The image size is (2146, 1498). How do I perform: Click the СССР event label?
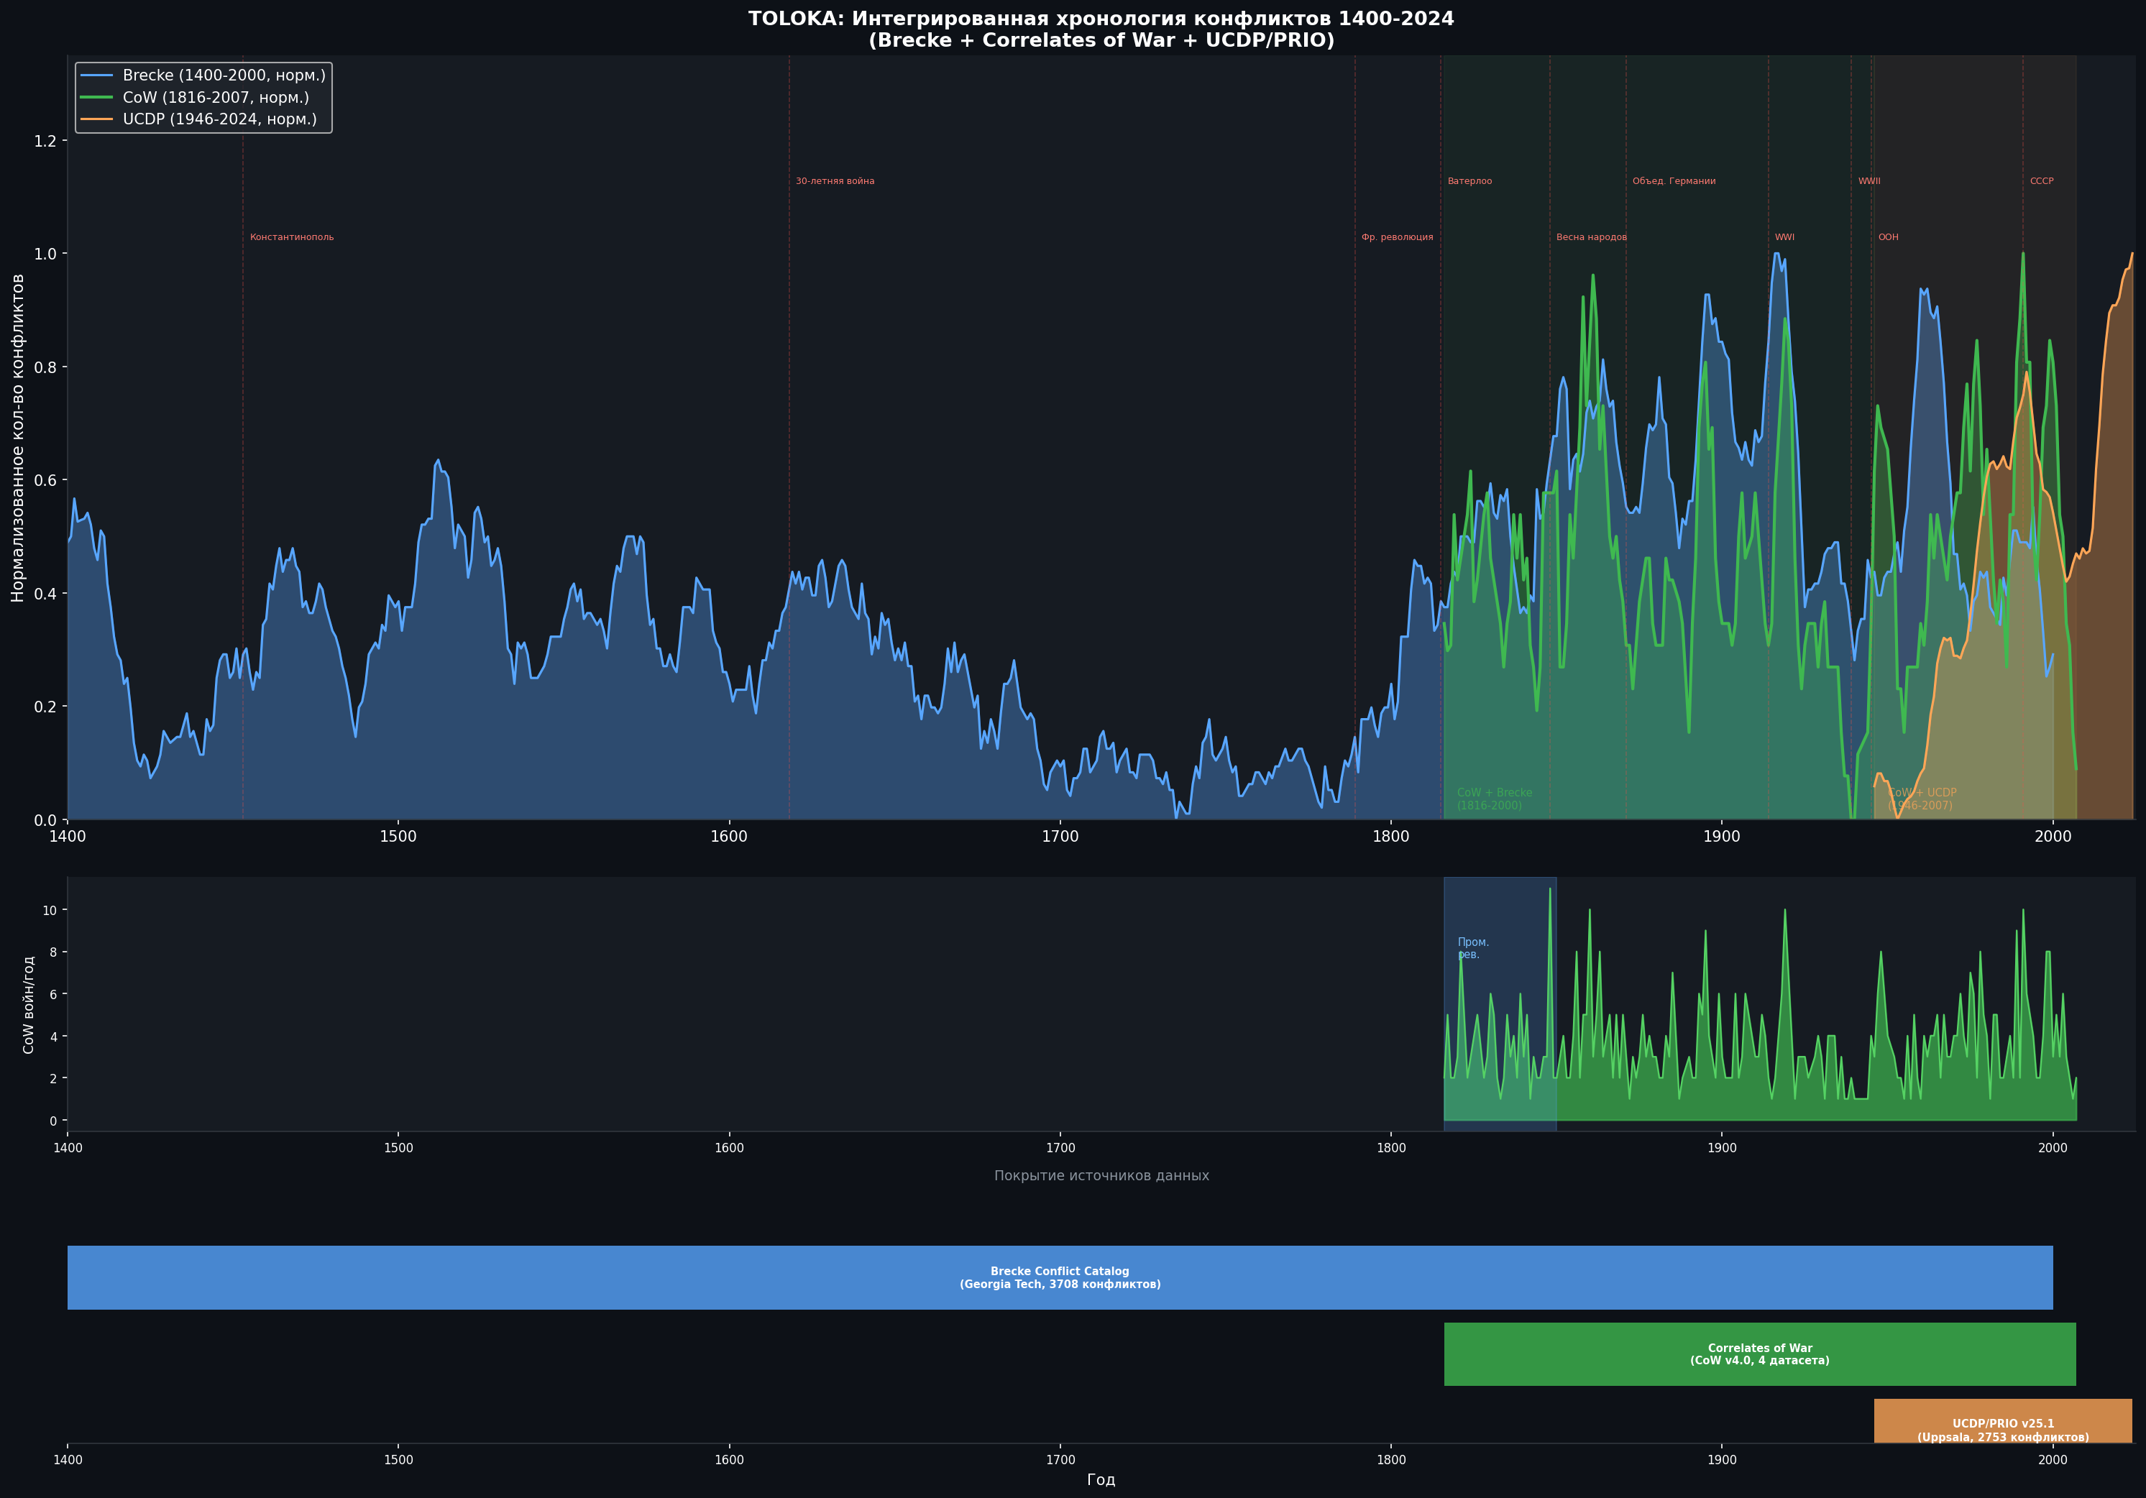coord(2041,181)
